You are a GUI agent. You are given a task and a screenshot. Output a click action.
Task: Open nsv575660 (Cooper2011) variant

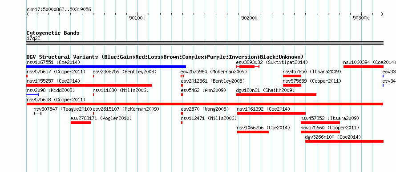(330, 128)
